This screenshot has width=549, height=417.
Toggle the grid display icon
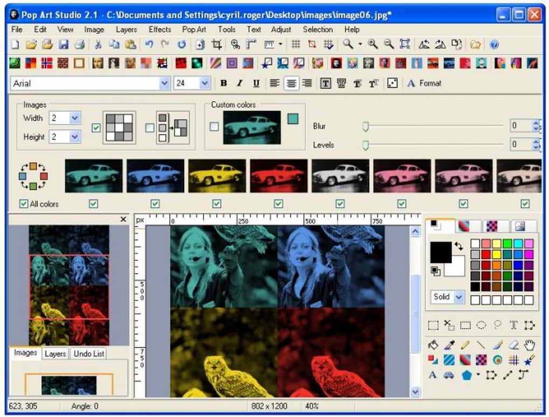pos(296,45)
